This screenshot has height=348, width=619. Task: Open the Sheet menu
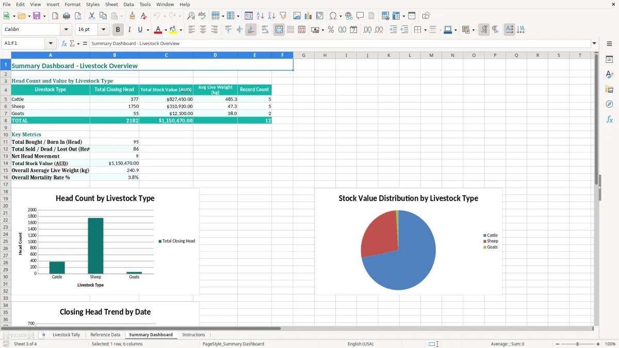(x=111, y=4)
